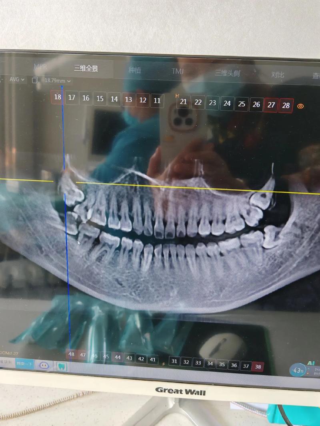320x426 pixels.
Task: Select tooth number 28 box
Action: 286,105
